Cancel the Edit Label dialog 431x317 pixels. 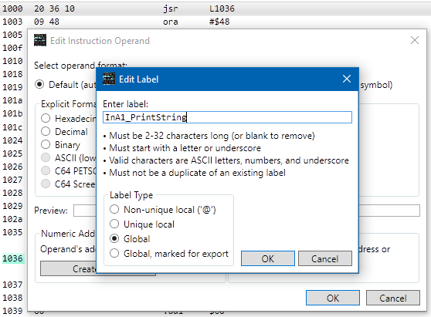325,258
